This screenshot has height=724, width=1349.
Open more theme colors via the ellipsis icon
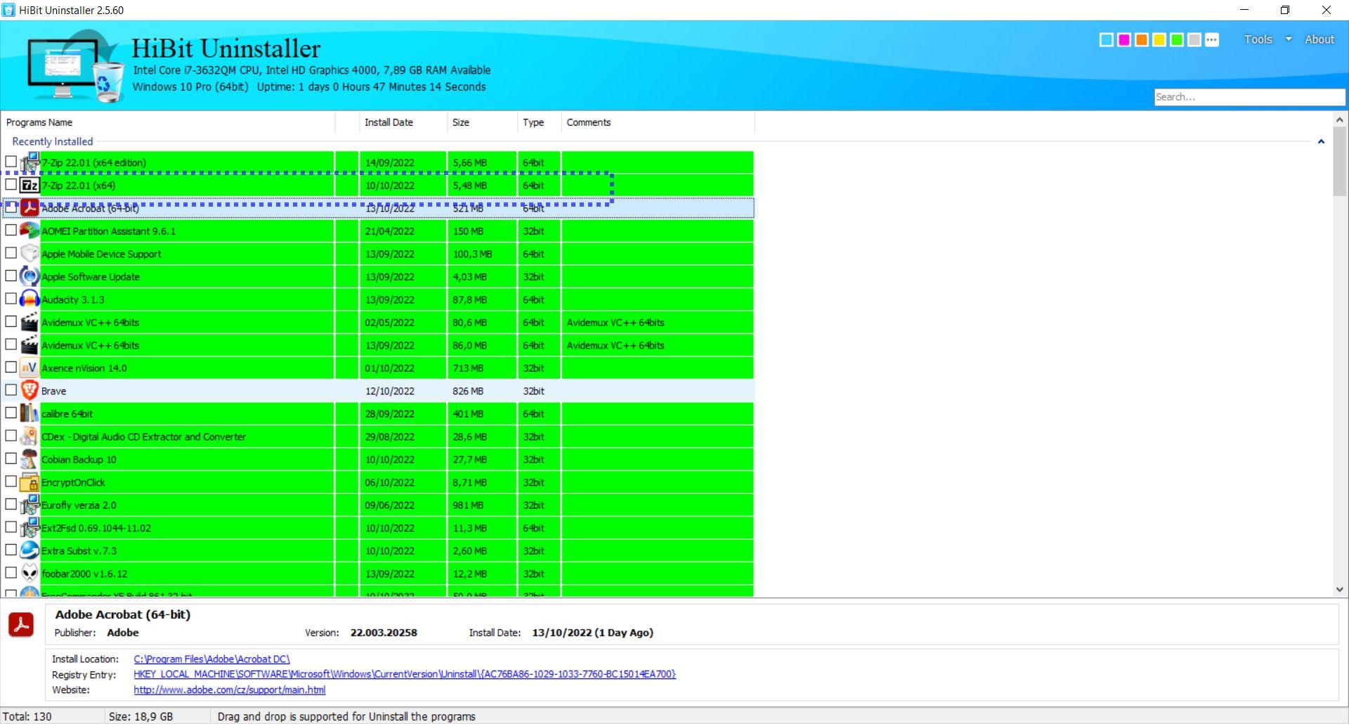tap(1212, 40)
